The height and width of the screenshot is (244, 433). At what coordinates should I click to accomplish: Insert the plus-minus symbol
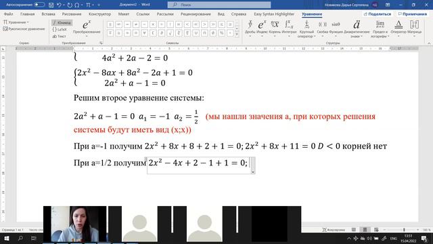coord(110,24)
